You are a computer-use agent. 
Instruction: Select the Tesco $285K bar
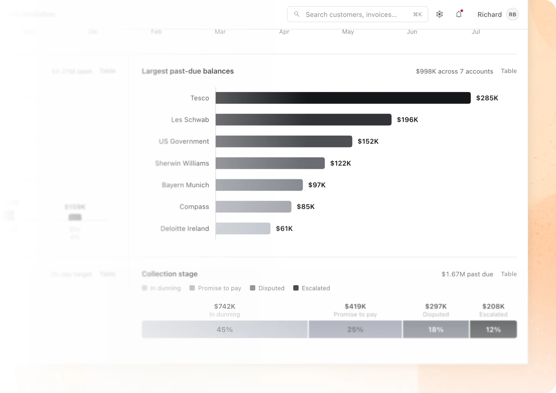(x=343, y=98)
